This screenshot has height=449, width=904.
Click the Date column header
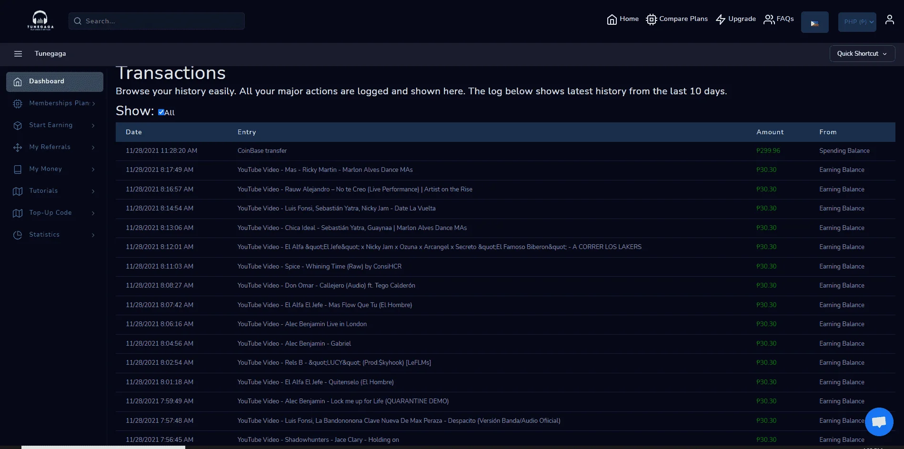click(134, 132)
